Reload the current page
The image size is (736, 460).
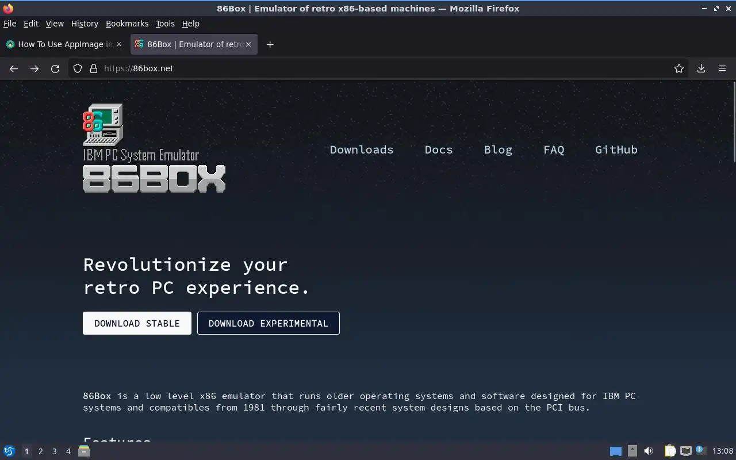tap(55, 68)
